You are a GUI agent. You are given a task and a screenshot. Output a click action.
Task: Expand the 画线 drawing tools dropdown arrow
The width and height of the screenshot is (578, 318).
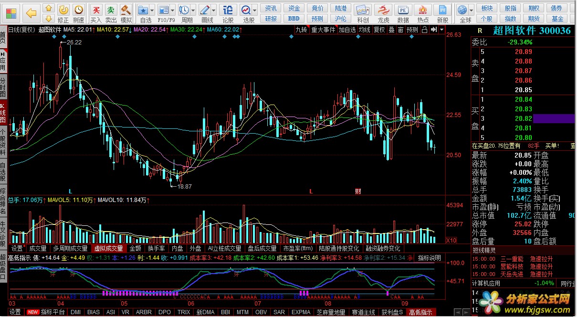pyautogui.click(x=213, y=10)
